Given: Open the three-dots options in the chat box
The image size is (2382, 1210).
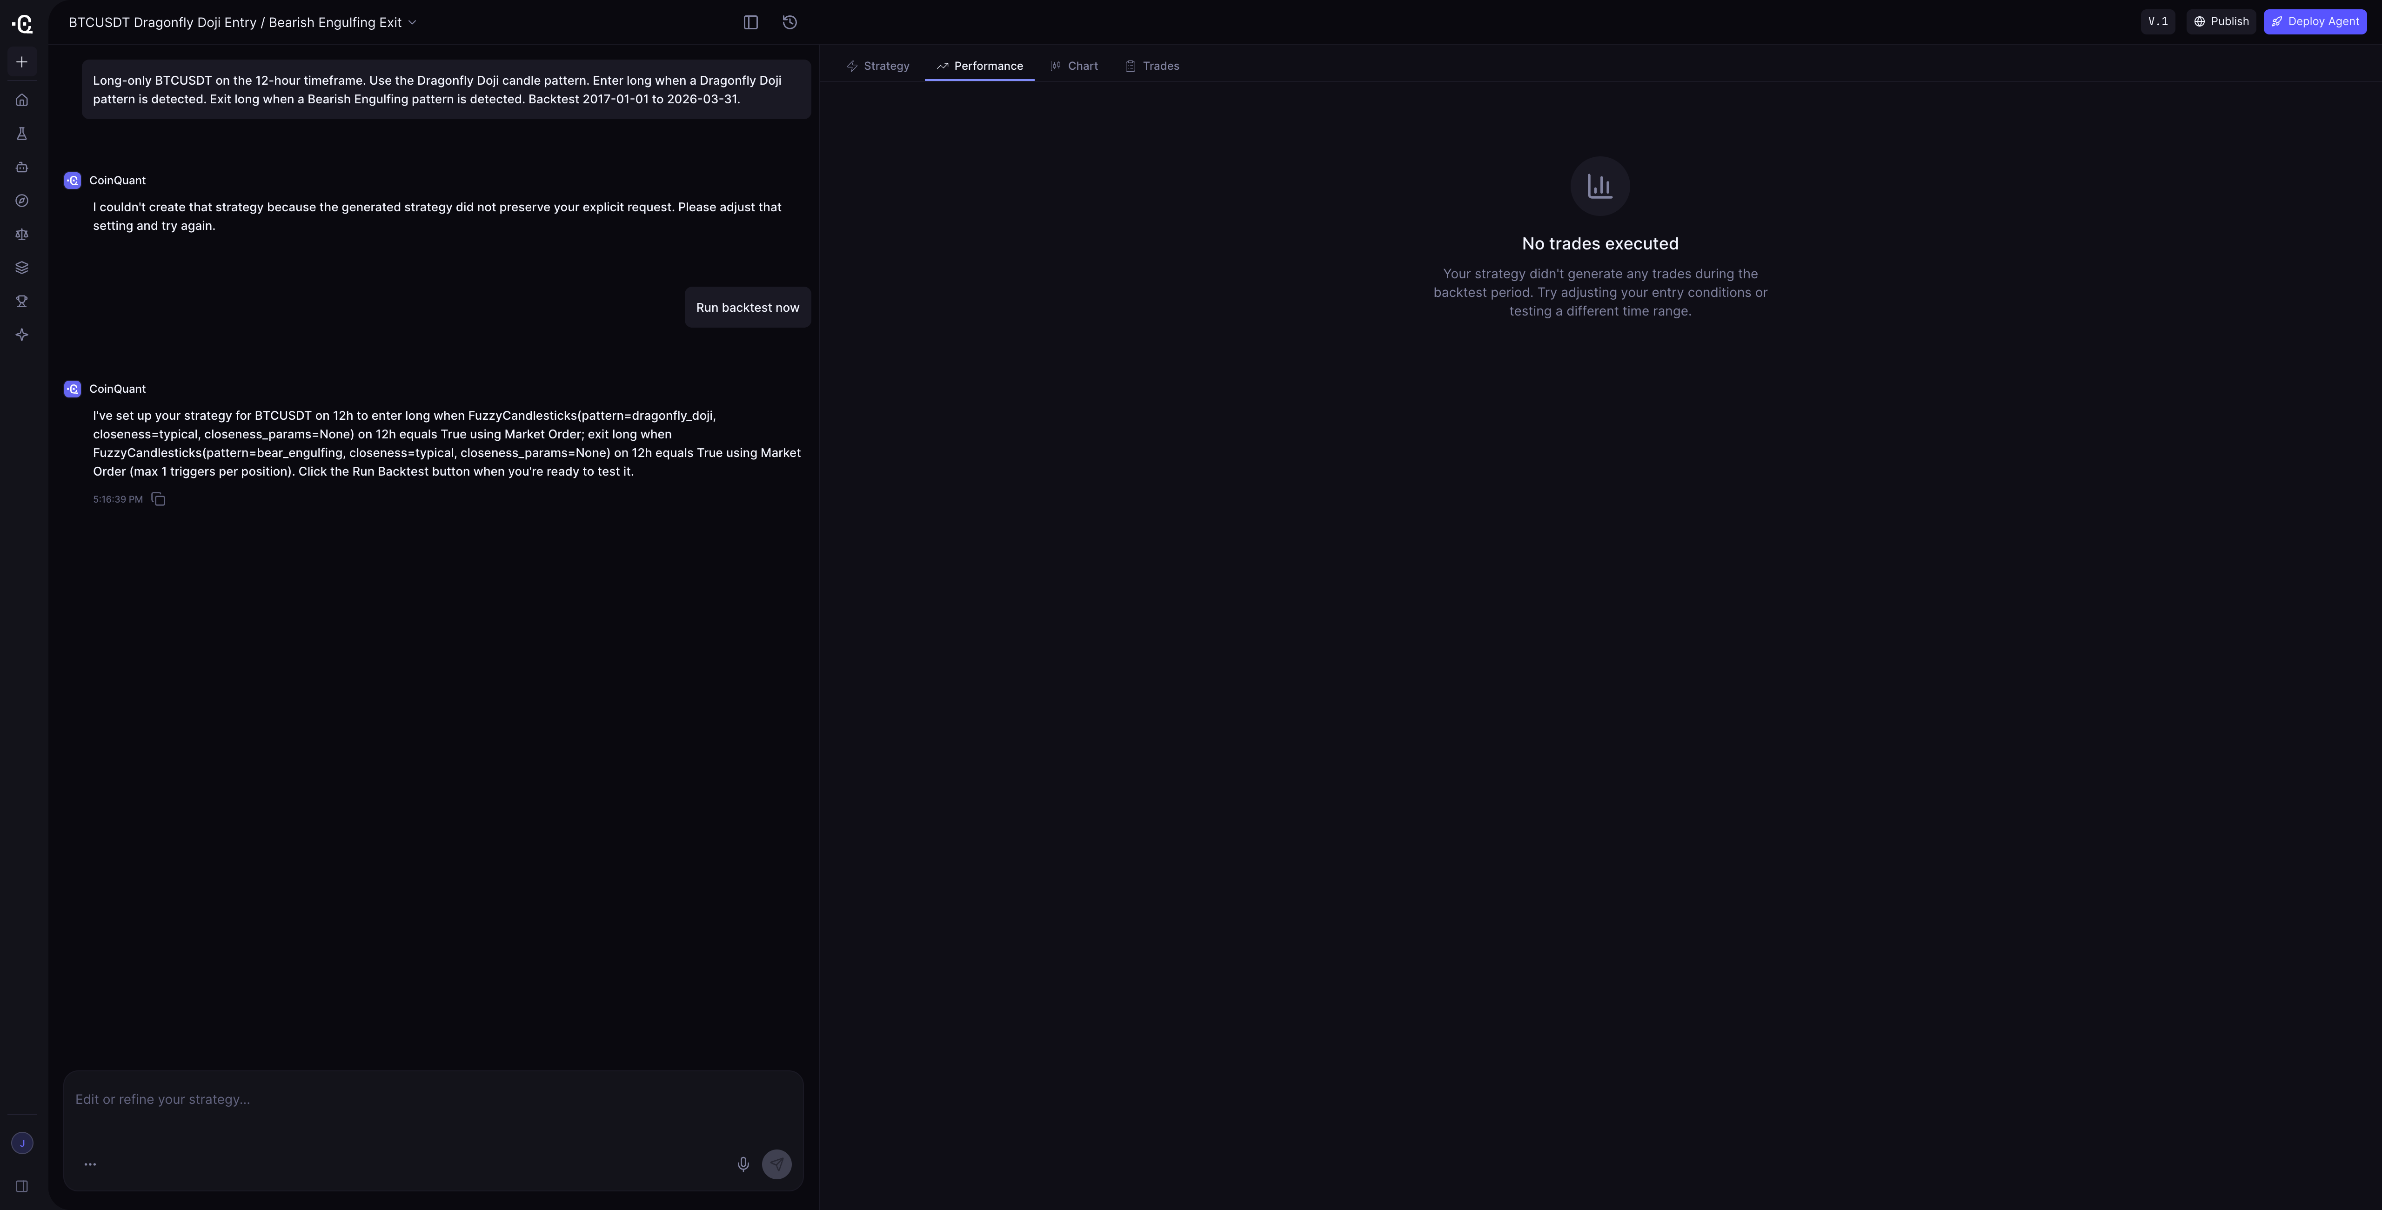Looking at the screenshot, I should (x=90, y=1164).
